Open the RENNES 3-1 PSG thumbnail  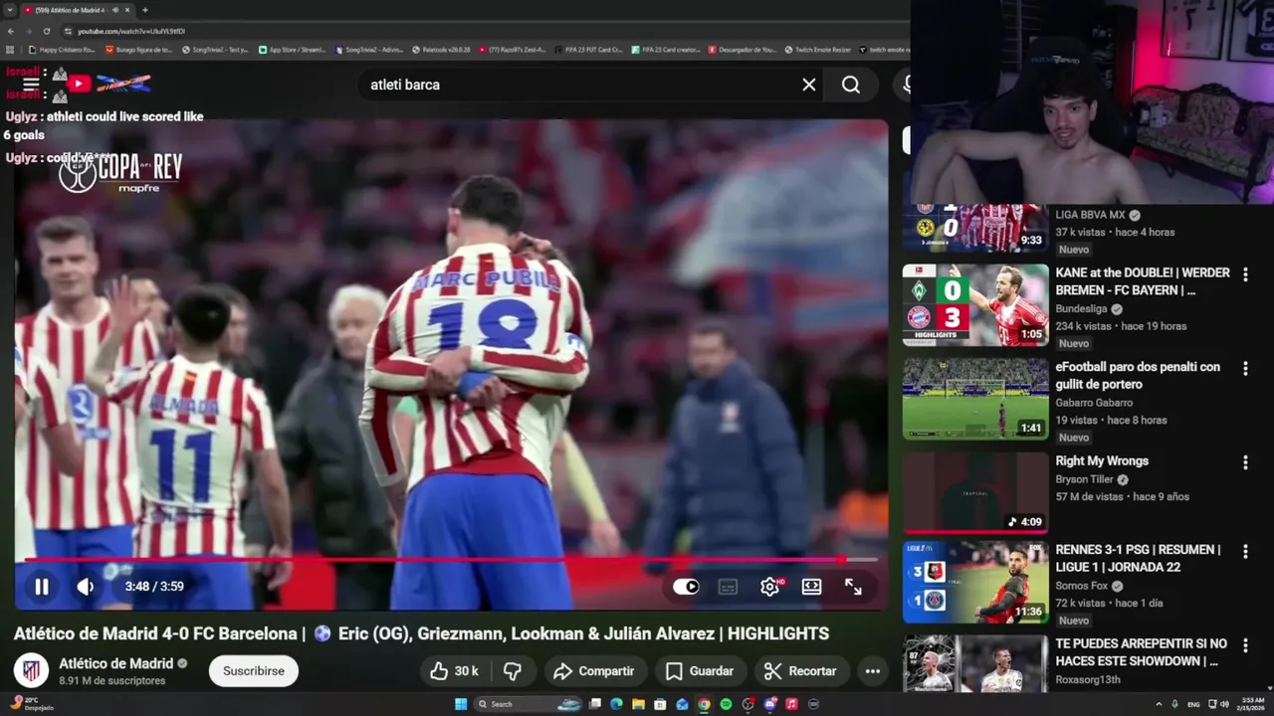[975, 581]
